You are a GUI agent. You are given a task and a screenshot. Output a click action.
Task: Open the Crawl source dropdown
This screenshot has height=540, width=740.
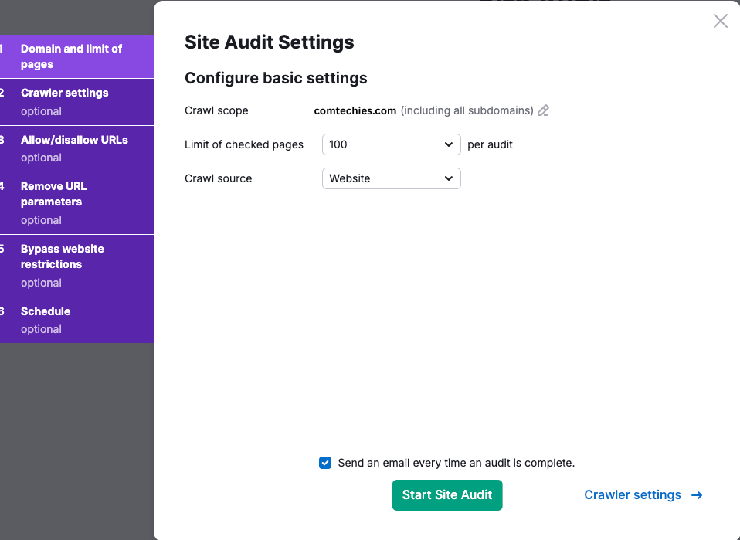coord(391,178)
